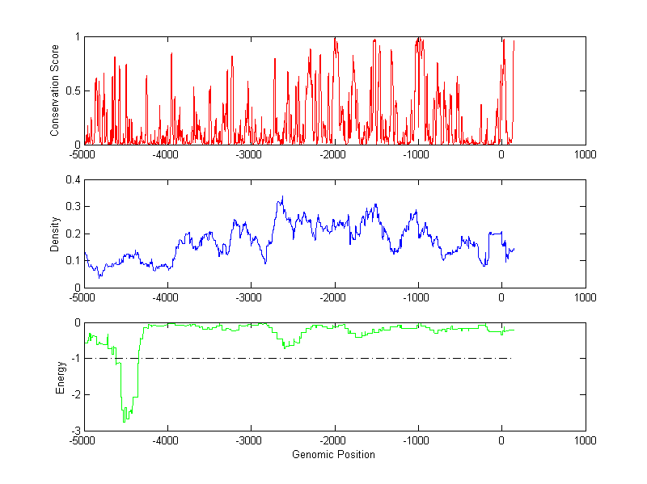Viewport: 647px width, 484px height.
Task: Click the Energy y-axis label
Action: coord(59,377)
